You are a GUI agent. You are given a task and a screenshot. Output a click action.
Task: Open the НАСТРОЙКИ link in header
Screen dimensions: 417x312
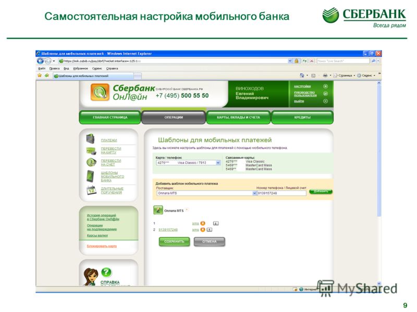pyautogui.click(x=302, y=86)
